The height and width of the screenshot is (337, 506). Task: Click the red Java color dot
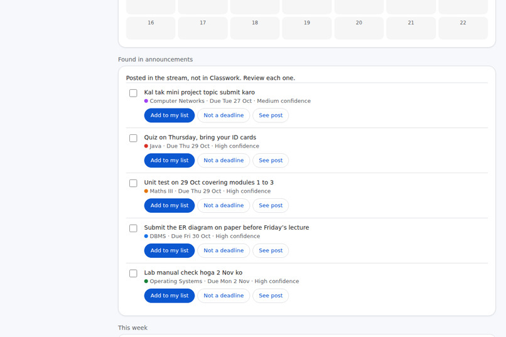[x=146, y=146]
